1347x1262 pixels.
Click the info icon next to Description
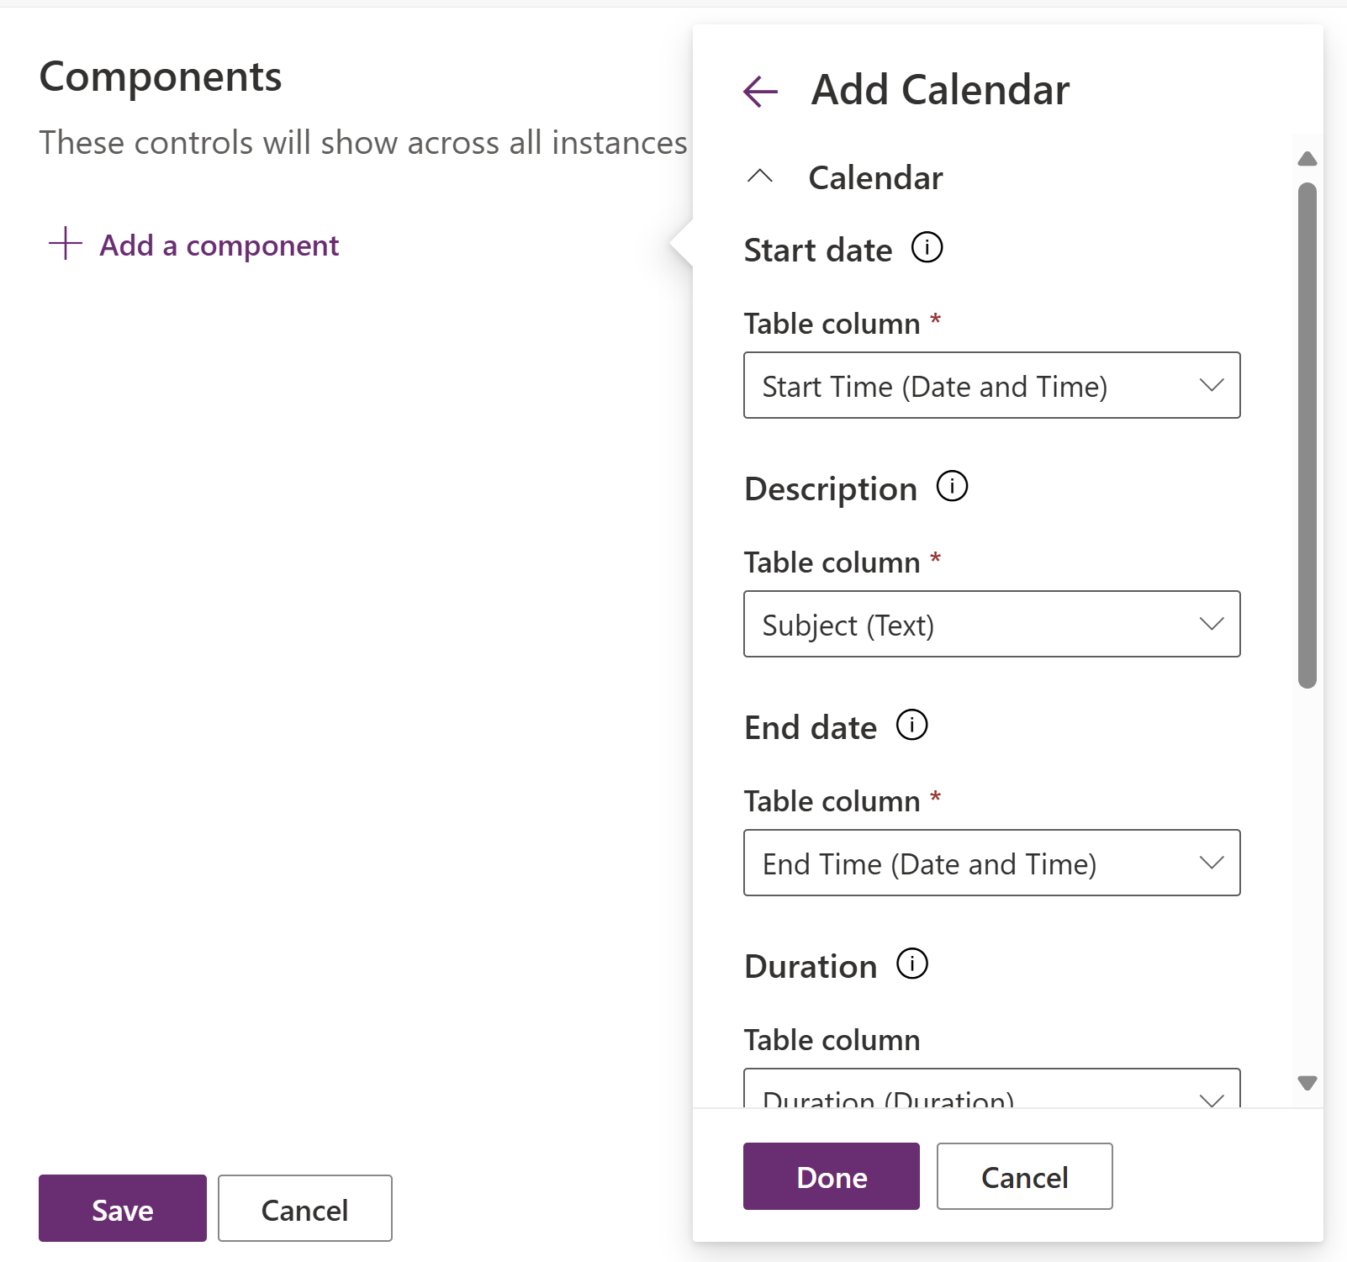pos(952,486)
